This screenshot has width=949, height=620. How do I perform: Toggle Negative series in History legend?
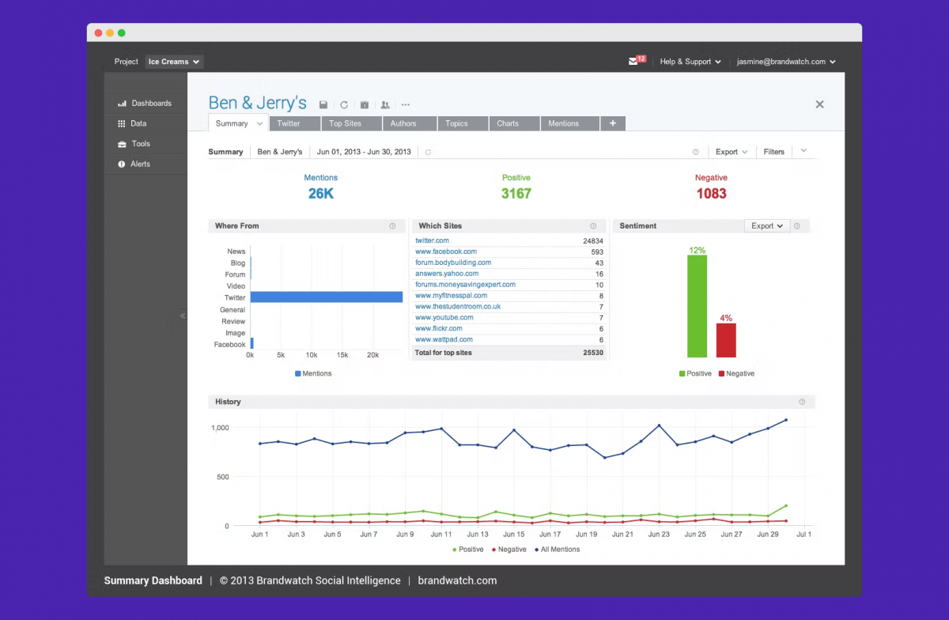(509, 549)
